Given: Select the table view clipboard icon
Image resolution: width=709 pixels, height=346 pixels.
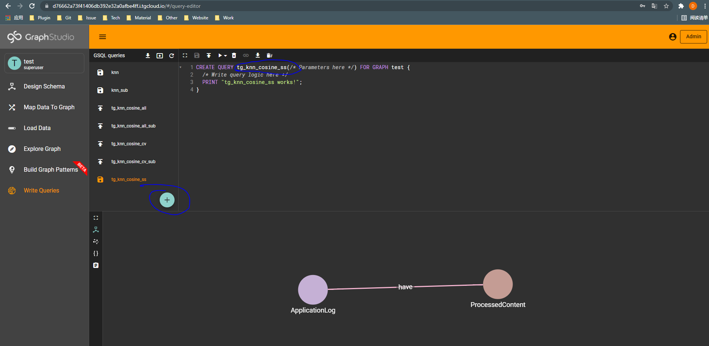Looking at the screenshot, I should pyautogui.click(x=96, y=265).
